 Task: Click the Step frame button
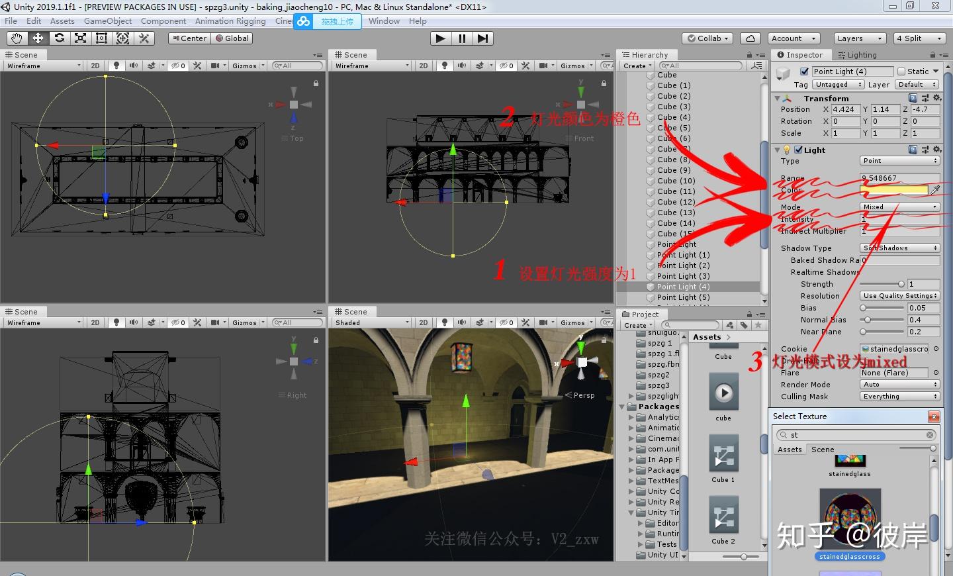(483, 38)
